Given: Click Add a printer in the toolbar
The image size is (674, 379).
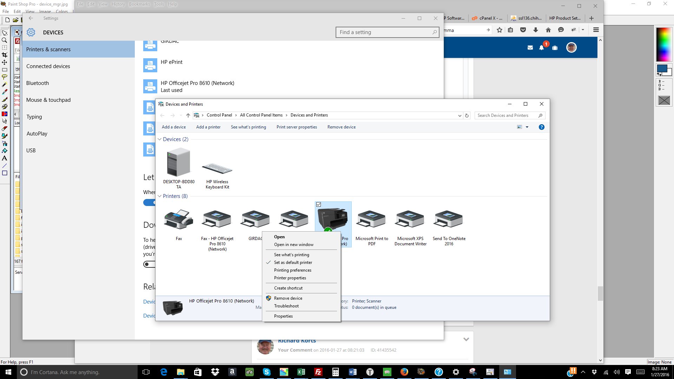Looking at the screenshot, I should pyautogui.click(x=208, y=127).
